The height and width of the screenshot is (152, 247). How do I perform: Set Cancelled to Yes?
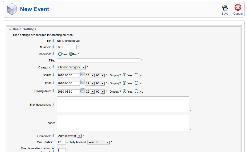tap(60, 54)
